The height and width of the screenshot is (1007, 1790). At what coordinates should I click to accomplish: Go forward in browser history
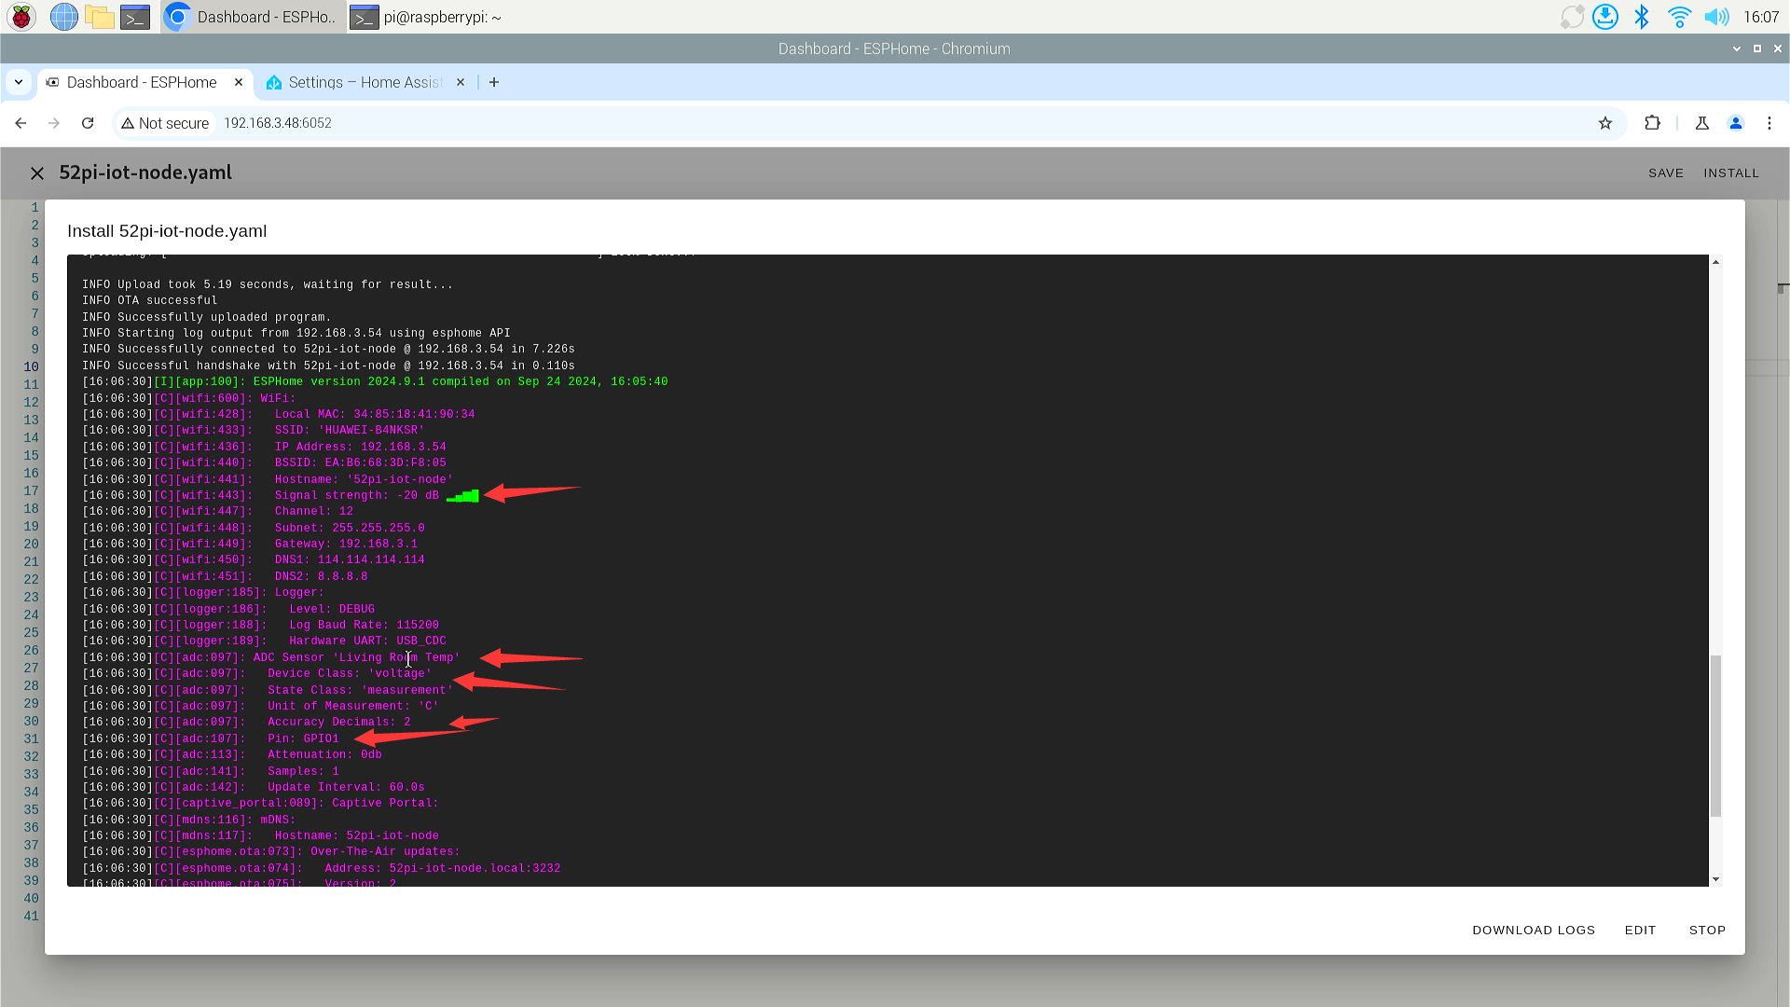point(54,123)
